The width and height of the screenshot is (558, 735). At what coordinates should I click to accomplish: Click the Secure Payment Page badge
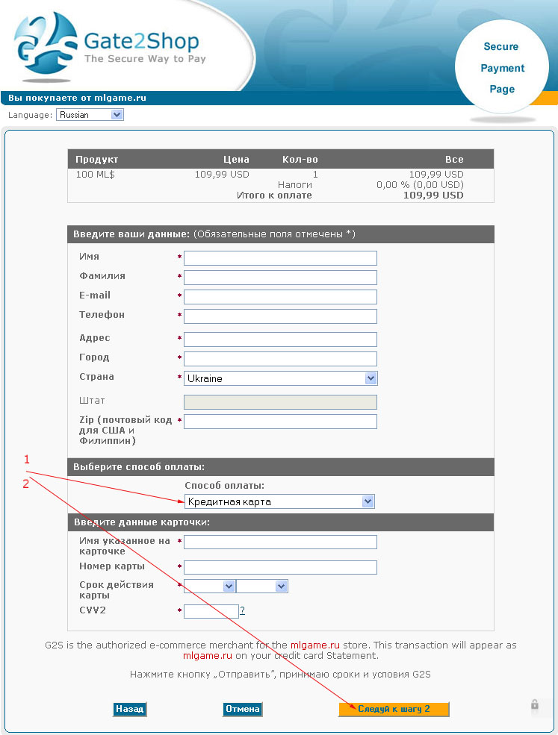point(502,67)
